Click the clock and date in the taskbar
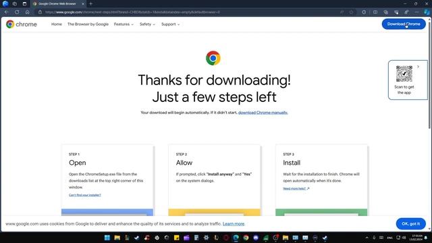Viewport: 432px width, 243px height. pyautogui.click(x=416, y=238)
